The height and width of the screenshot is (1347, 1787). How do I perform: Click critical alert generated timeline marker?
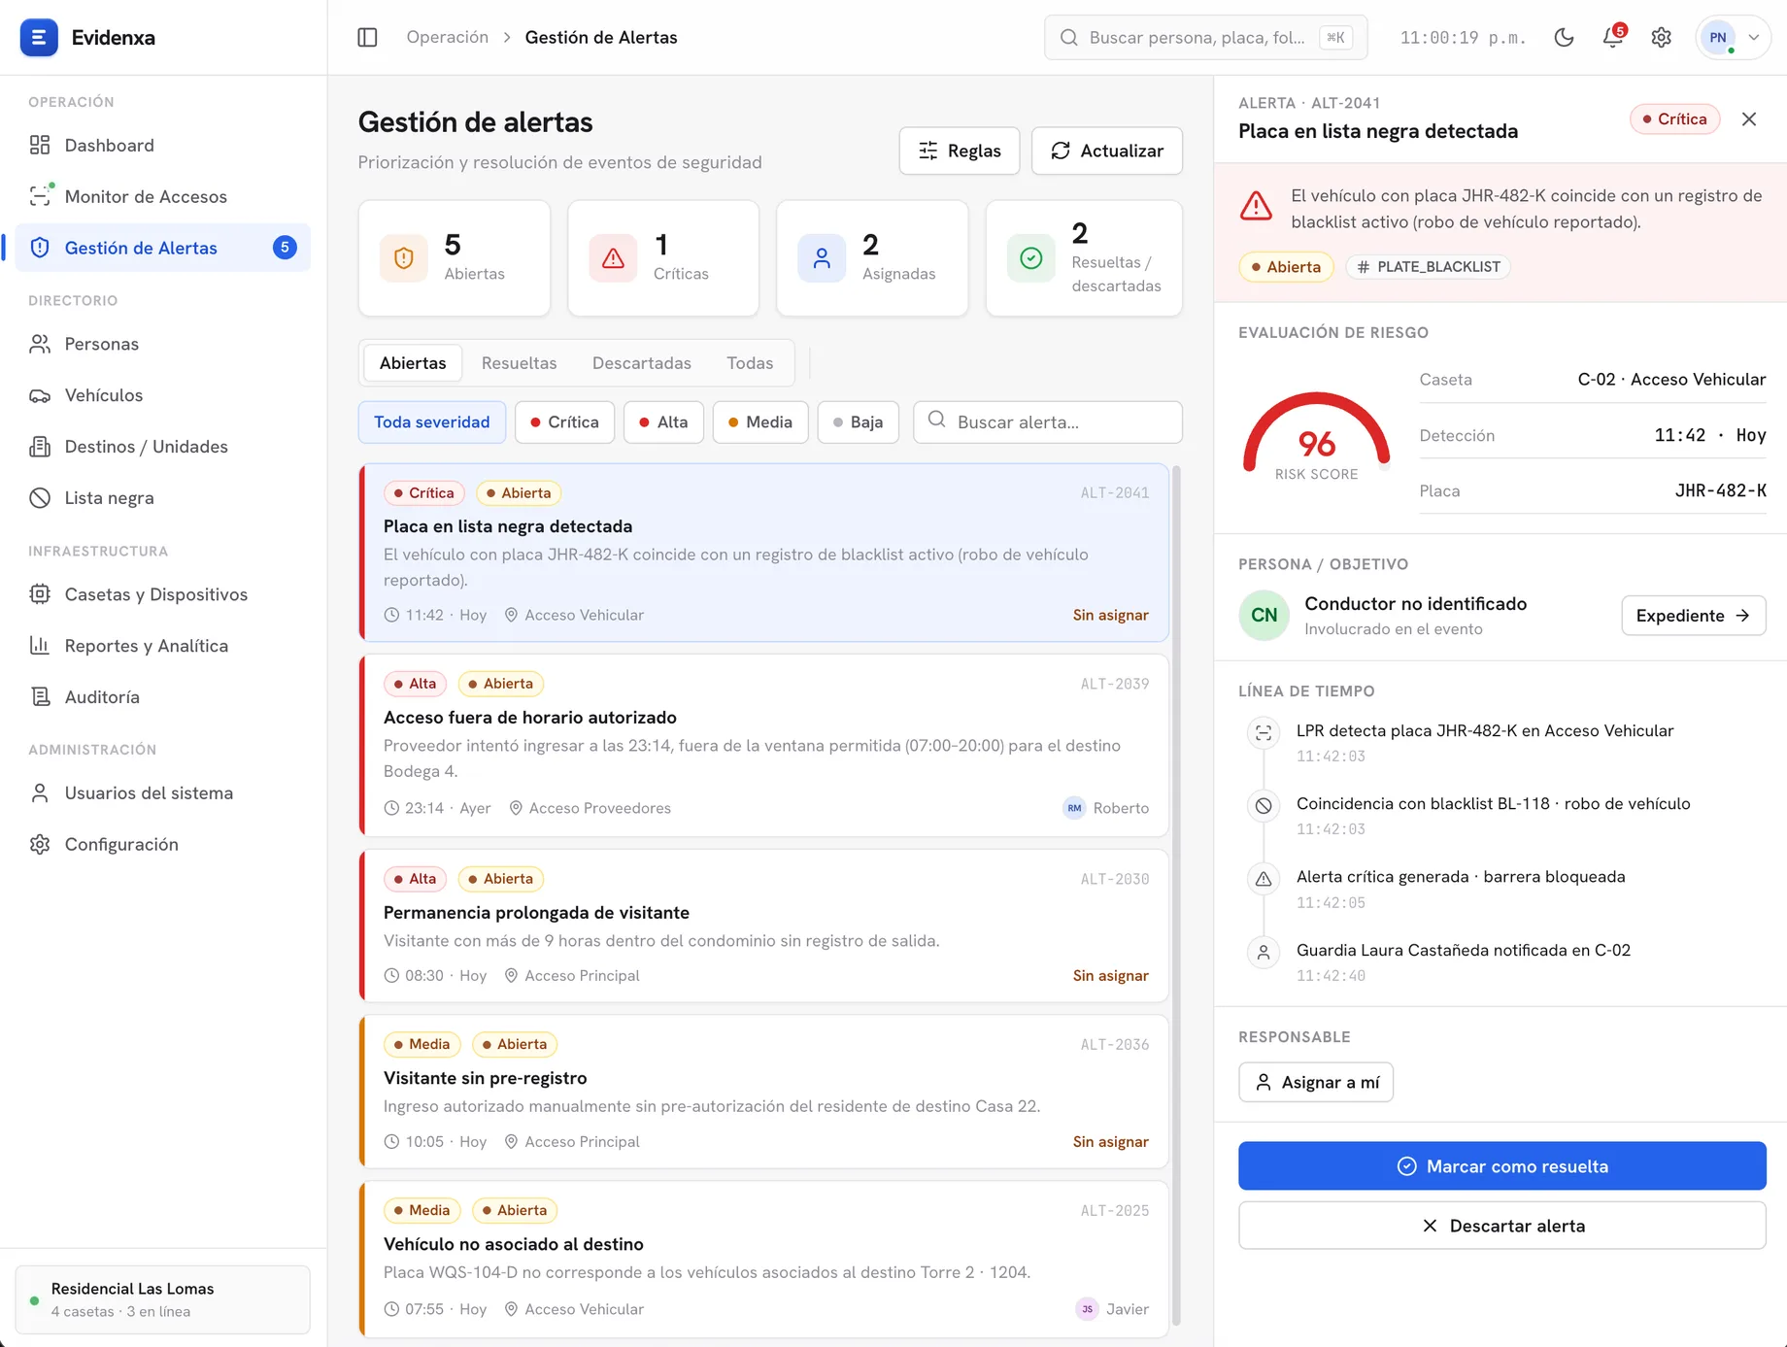click(x=1264, y=879)
